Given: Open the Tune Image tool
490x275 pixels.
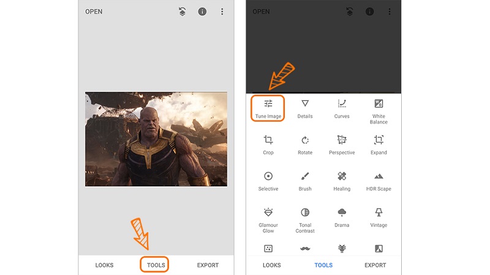Looking at the screenshot, I should tap(268, 109).
